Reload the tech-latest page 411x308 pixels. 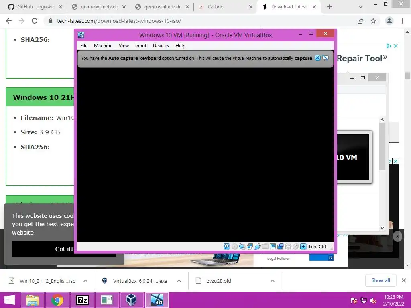(x=35, y=21)
